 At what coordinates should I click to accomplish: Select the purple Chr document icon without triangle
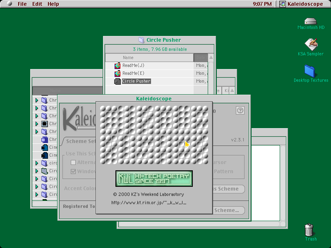(45, 139)
